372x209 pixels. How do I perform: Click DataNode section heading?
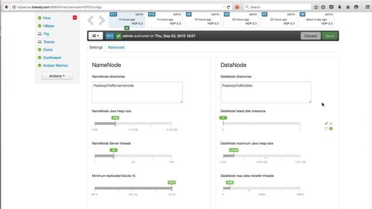(234, 65)
